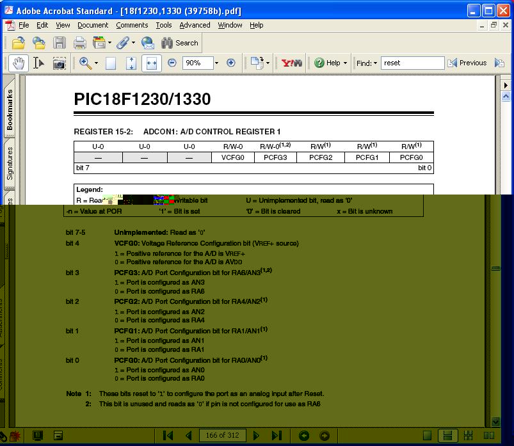
Task: Open the zoom percentage dropdown arrow
Action: point(216,63)
